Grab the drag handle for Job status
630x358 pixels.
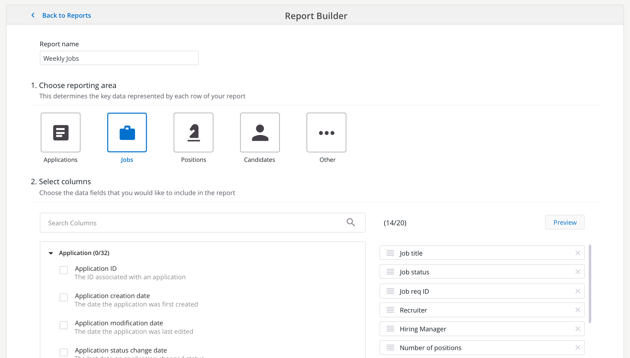click(x=390, y=272)
